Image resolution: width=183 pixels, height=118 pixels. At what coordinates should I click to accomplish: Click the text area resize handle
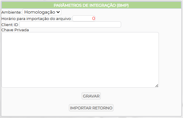(157, 85)
